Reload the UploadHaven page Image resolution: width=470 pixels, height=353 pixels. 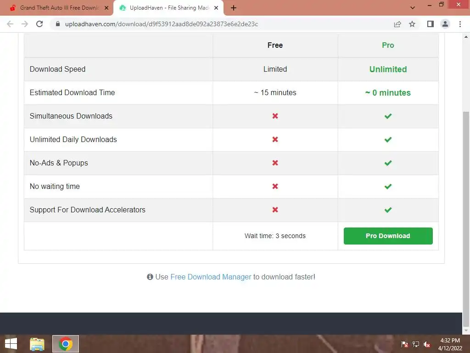pos(39,24)
